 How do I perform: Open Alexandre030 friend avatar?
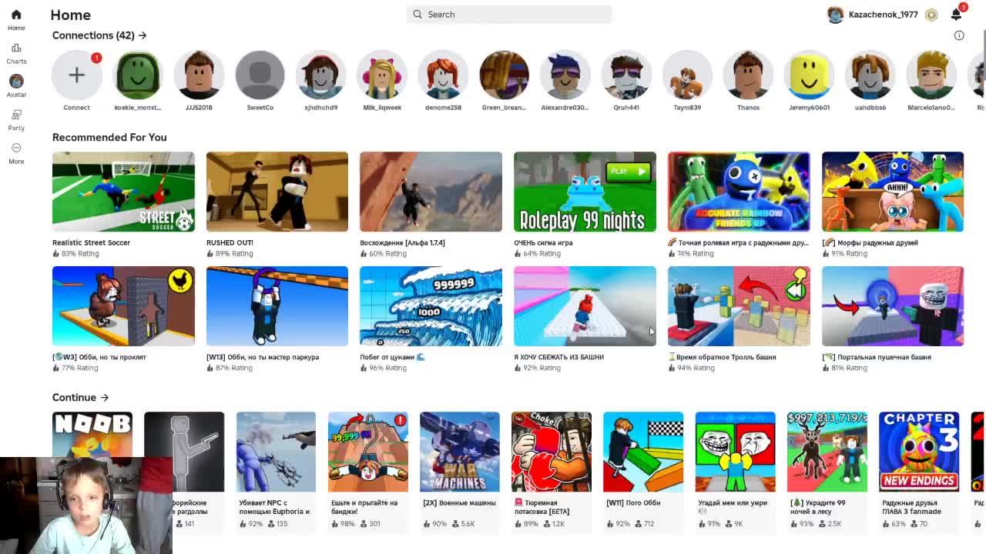(565, 75)
